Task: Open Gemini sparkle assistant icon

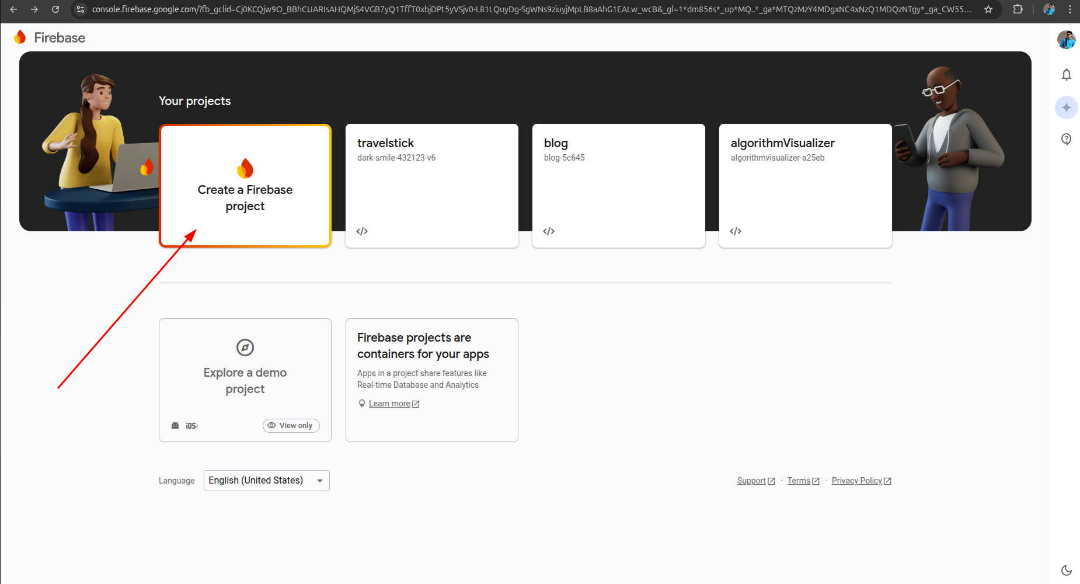Action: click(x=1067, y=107)
